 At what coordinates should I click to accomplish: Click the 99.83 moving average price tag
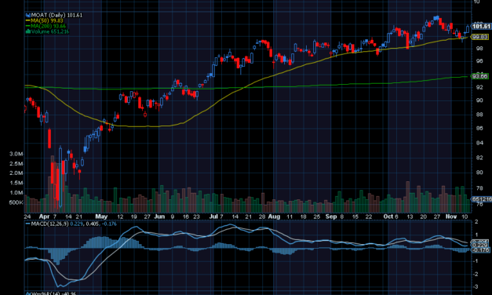(x=479, y=37)
